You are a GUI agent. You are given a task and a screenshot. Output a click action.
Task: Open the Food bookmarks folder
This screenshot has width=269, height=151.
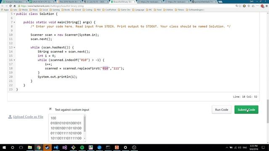click(158, 10)
